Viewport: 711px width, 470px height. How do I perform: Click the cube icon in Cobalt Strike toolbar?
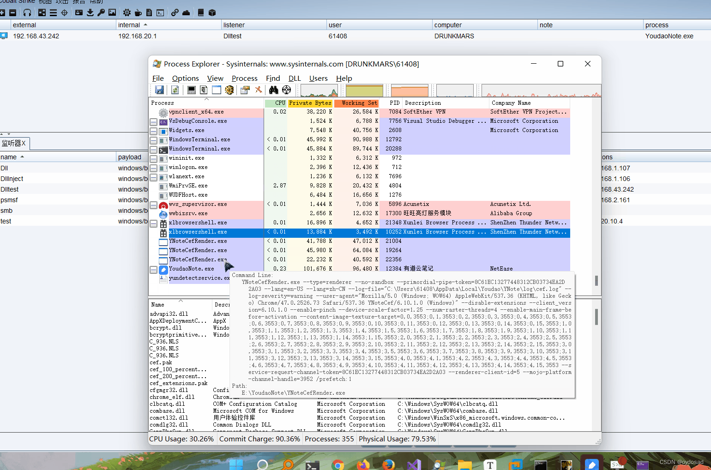(x=212, y=12)
